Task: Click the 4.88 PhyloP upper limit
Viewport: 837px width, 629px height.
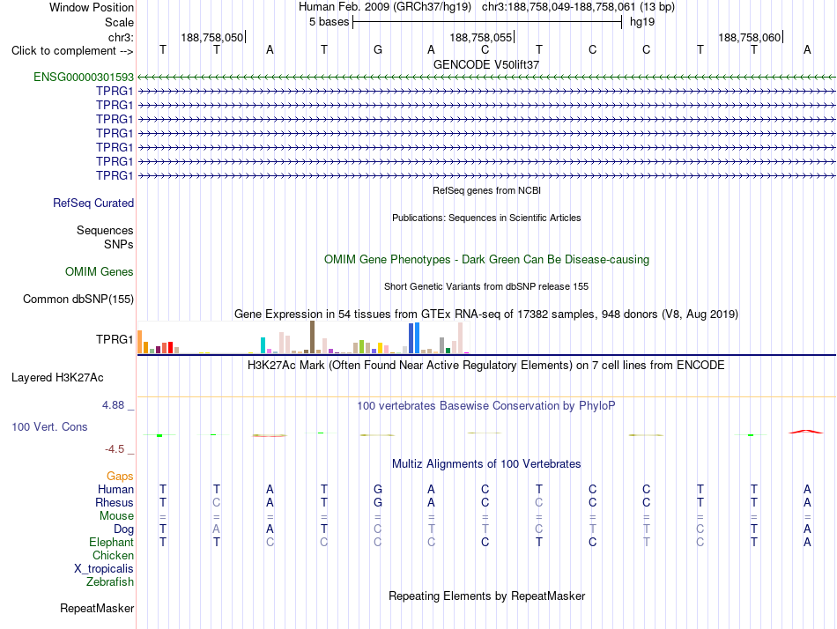Action: click(x=113, y=405)
